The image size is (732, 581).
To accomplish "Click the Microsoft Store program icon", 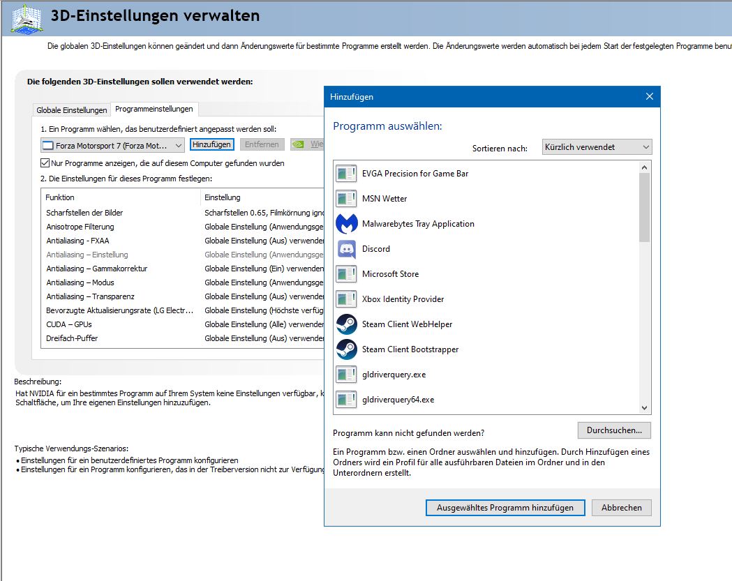I will click(346, 274).
